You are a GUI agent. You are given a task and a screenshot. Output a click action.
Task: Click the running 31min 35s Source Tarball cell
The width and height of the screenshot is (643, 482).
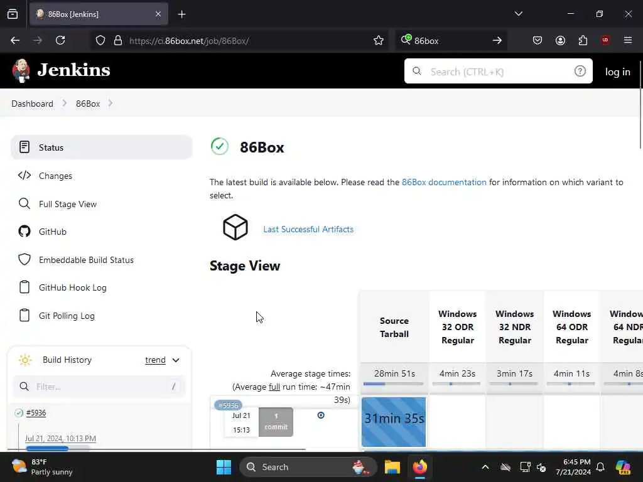tap(394, 422)
